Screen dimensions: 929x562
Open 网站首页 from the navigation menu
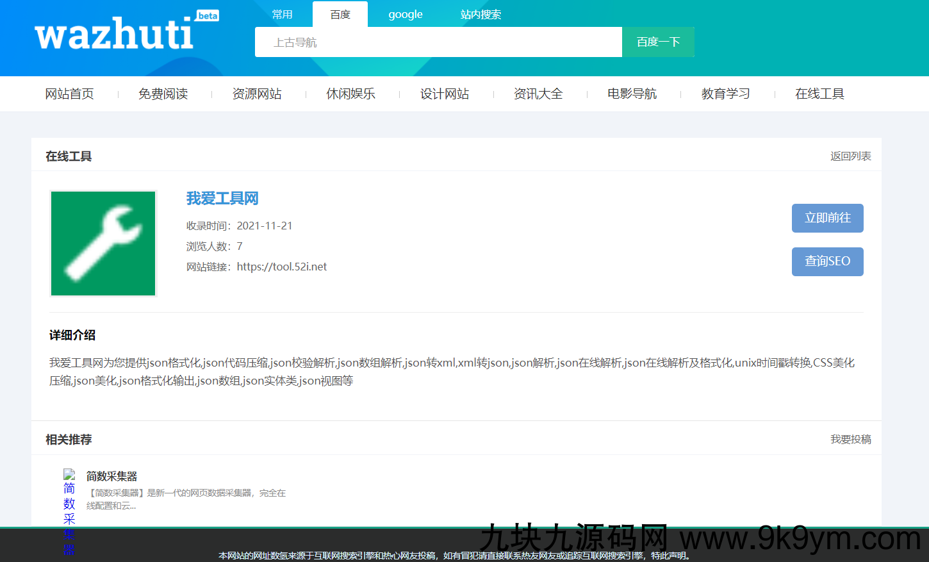coord(69,94)
